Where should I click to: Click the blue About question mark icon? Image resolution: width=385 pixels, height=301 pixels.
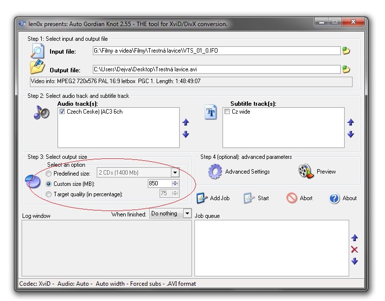(x=334, y=198)
